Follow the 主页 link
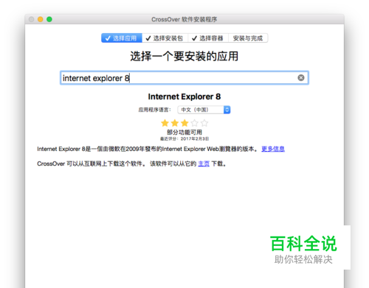 tap(204, 164)
